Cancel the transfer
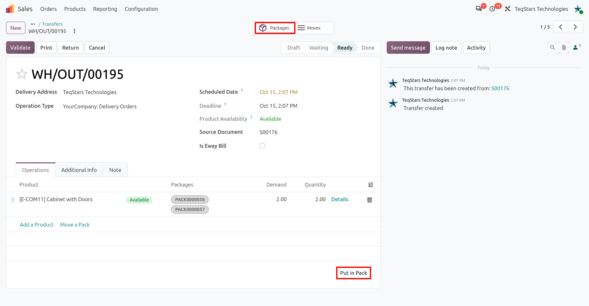 click(x=97, y=48)
